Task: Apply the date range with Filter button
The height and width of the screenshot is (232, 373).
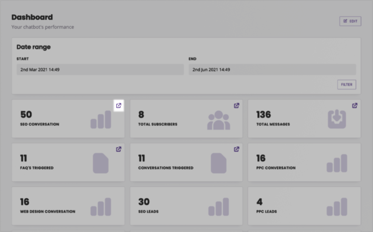Action: tap(347, 85)
